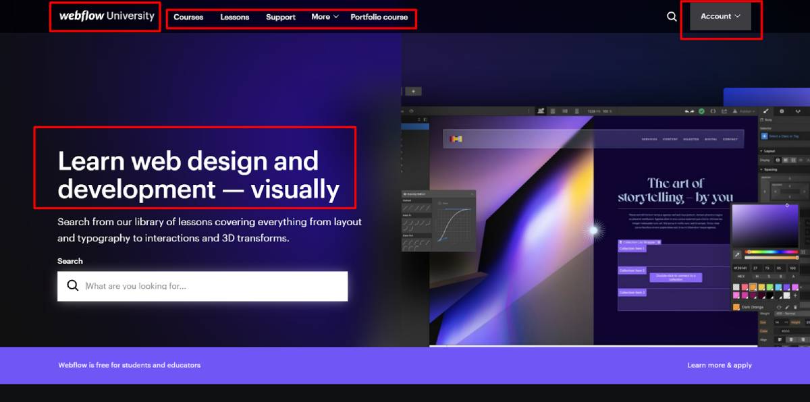The width and height of the screenshot is (810, 402).
Task: Select 'Collection Item 2' in the preview canvas
Action: (x=632, y=270)
